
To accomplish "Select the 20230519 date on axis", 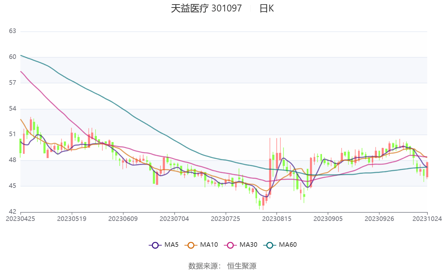I will pyautogui.click(x=72, y=219).
